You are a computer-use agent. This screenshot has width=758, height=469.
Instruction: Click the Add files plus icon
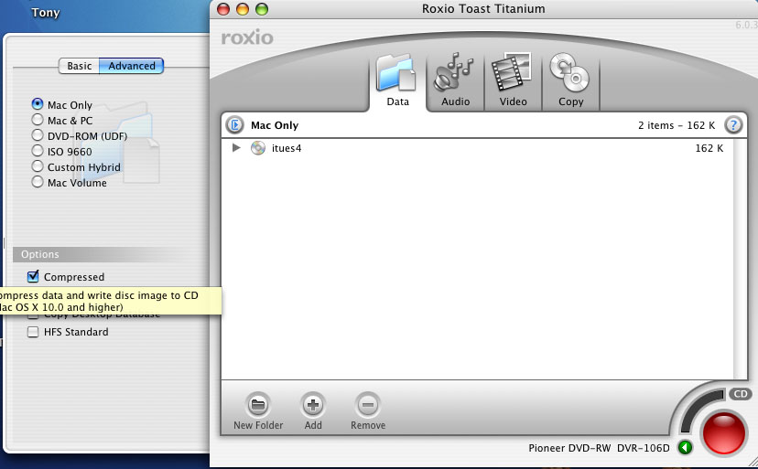click(x=313, y=405)
